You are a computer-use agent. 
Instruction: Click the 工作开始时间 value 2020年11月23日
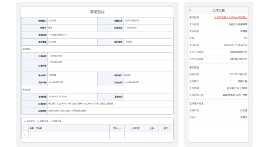(238, 52)
